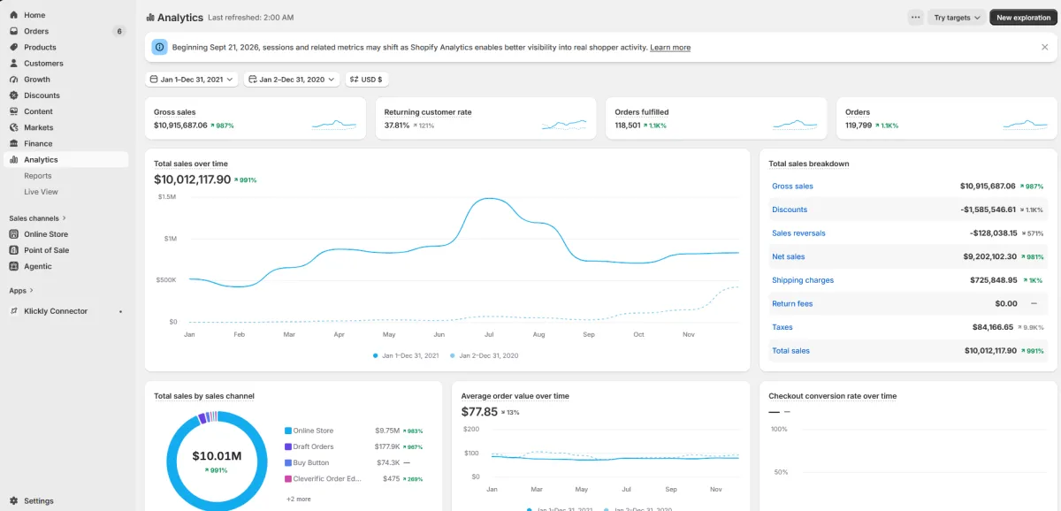
Task: Expand the Try targets dropdown
Action: click(x=957, y=18)
